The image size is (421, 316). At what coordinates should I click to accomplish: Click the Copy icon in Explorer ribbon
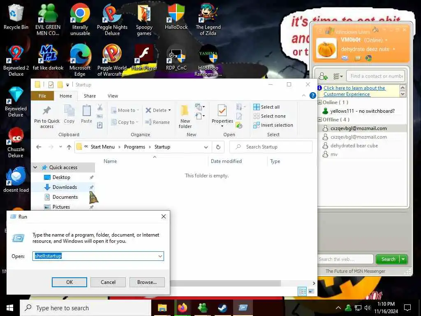pos(69,114)
